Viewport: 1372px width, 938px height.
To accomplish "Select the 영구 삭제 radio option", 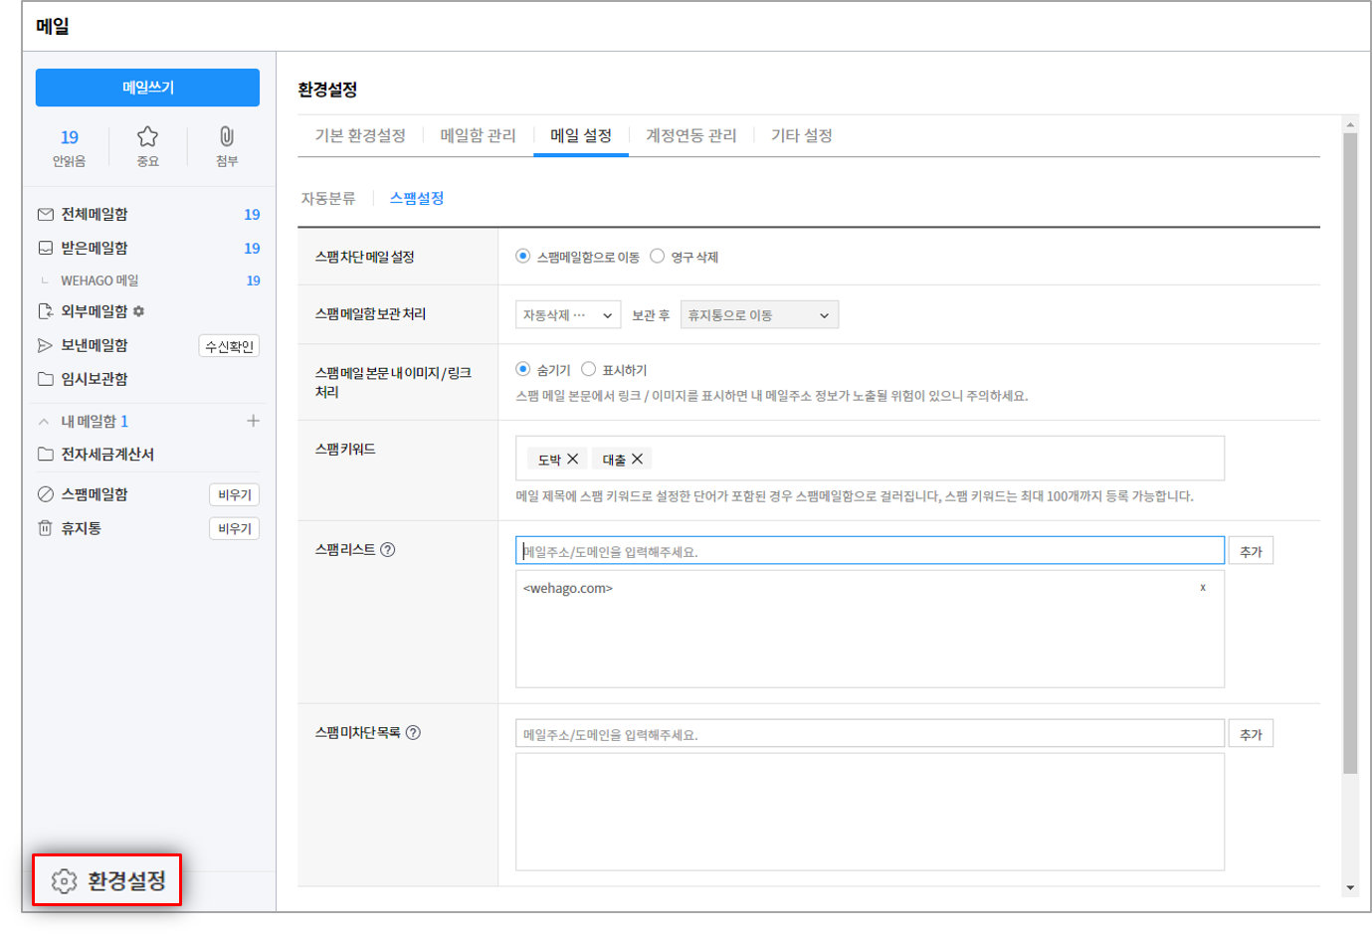I will point(658,257).
